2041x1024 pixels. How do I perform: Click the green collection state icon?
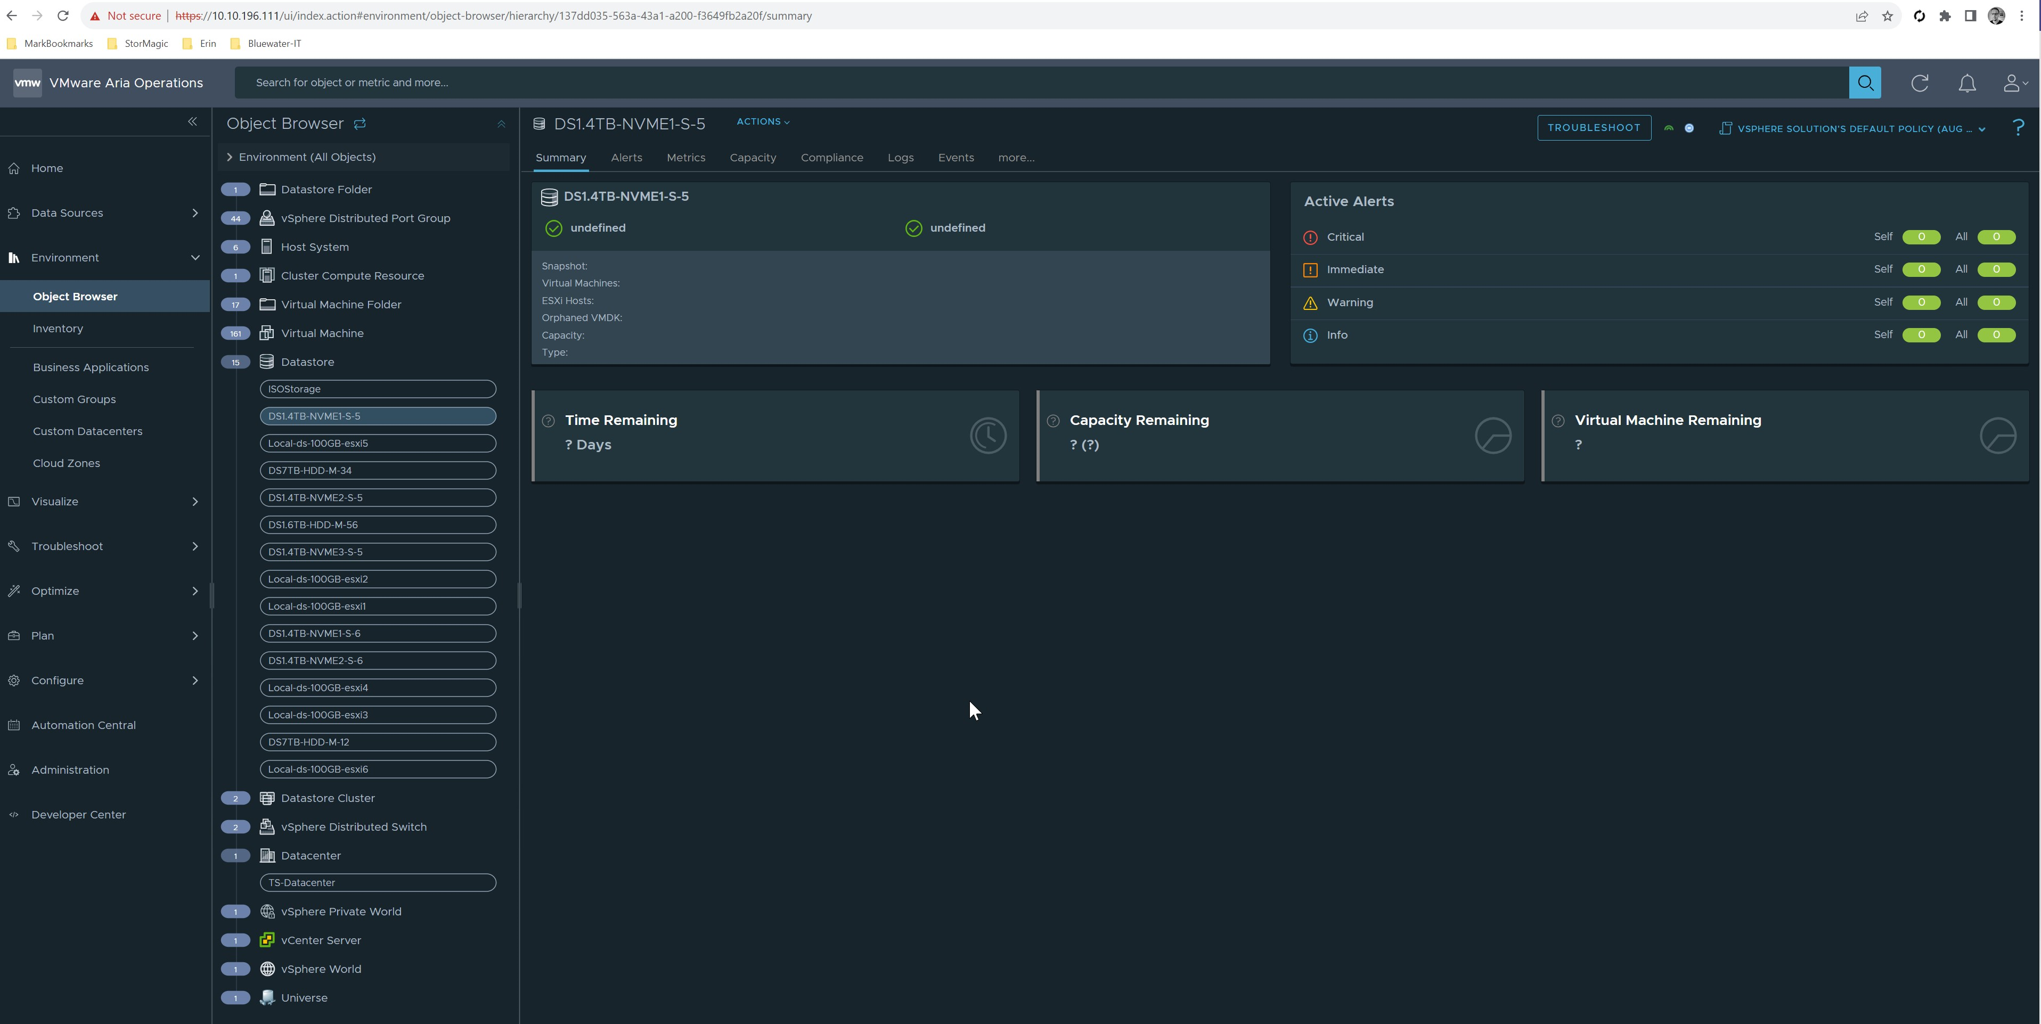(1669, 128)
